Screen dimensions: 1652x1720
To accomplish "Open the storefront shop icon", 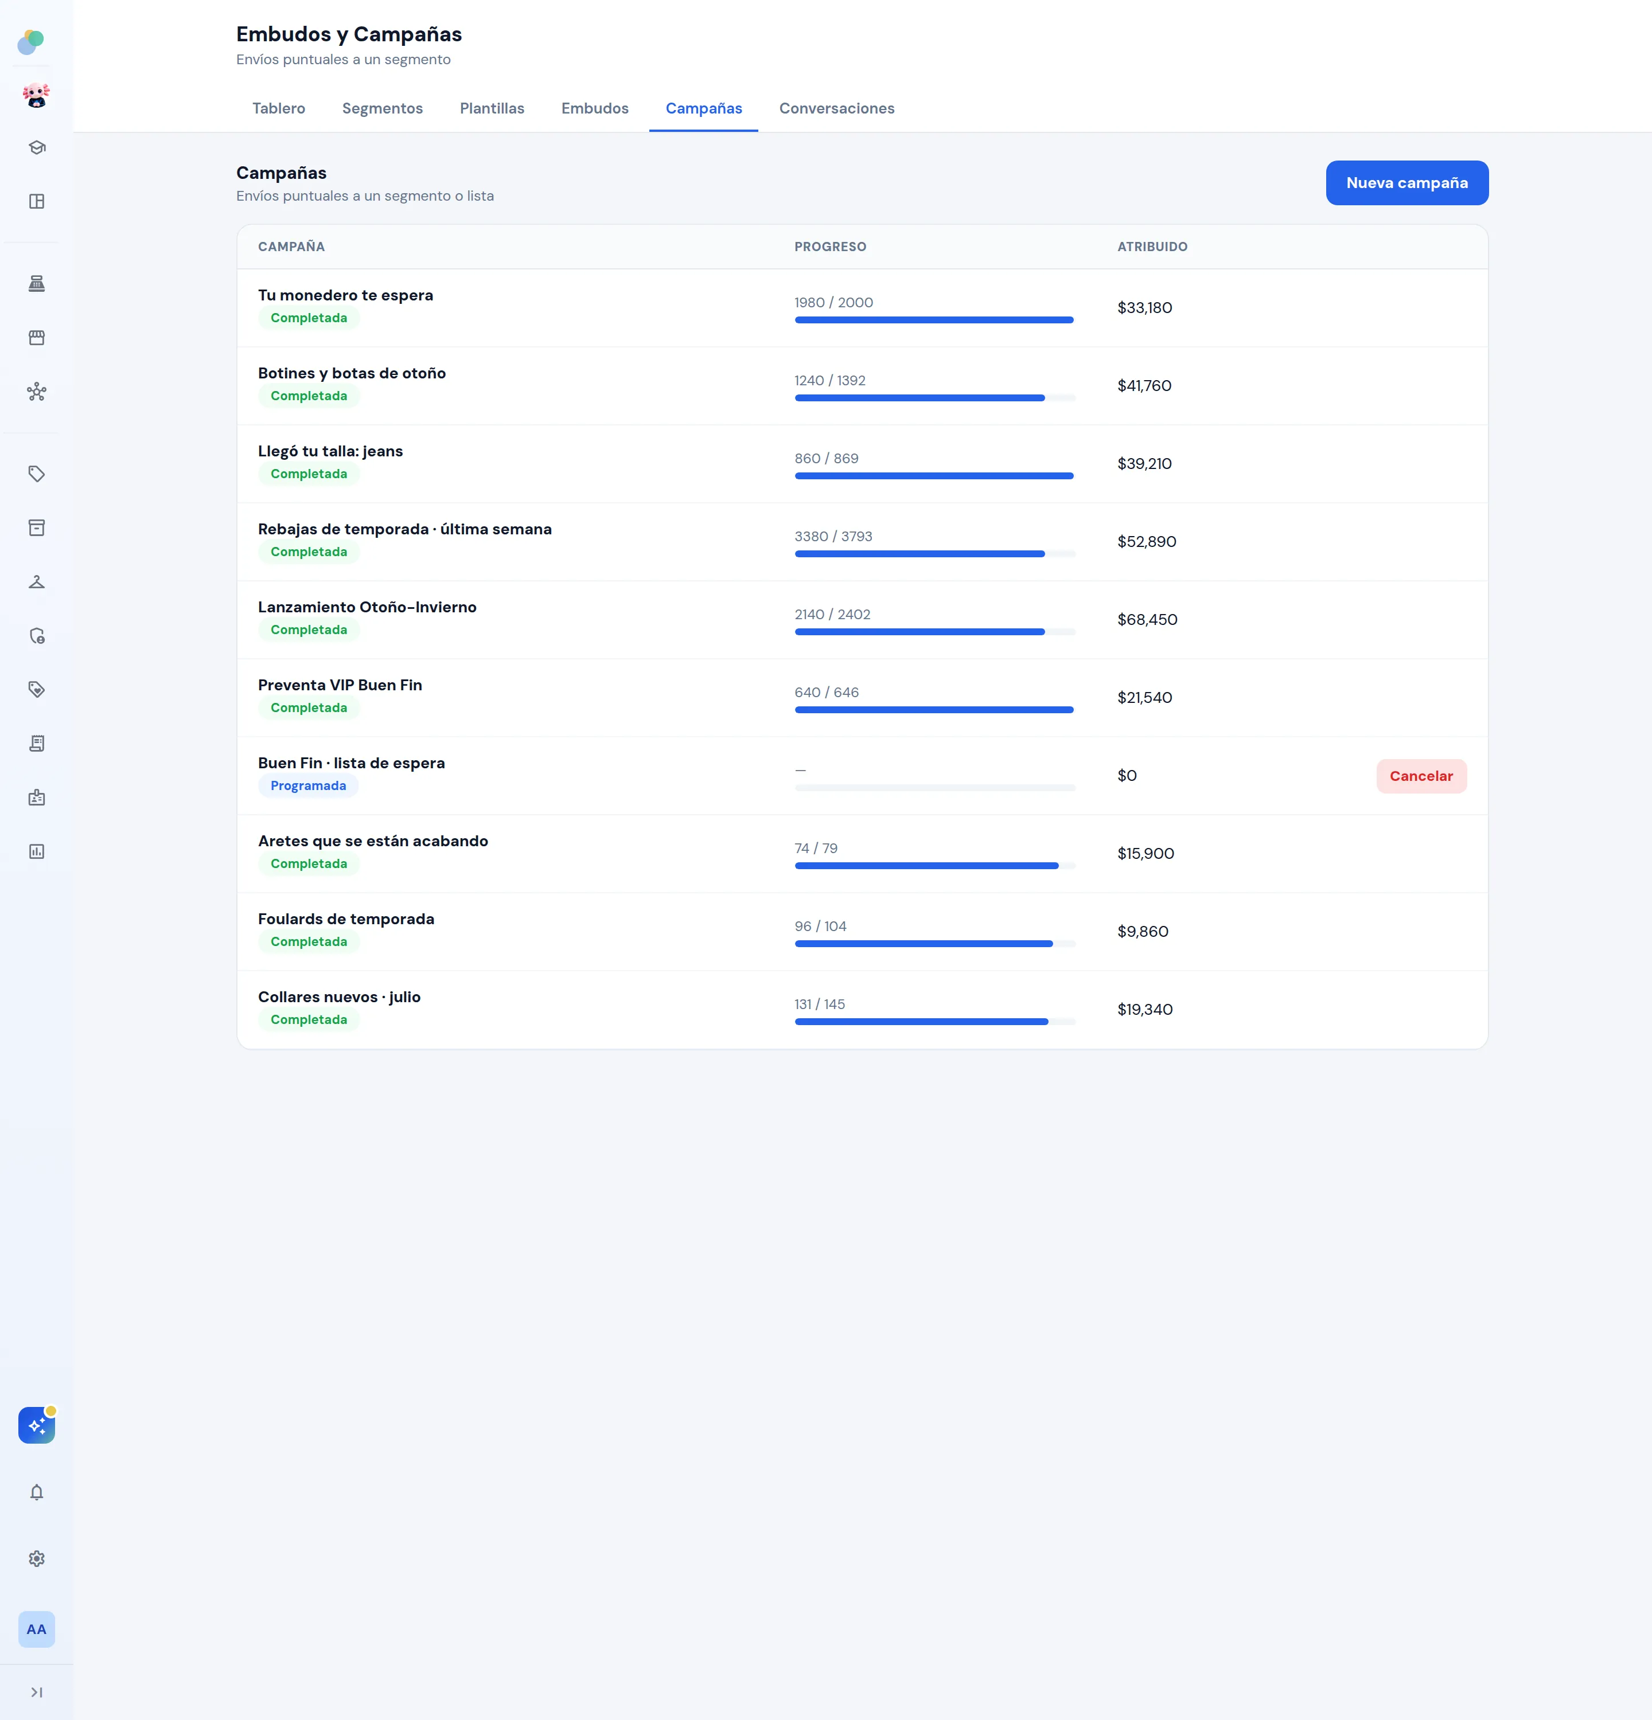I will (37, 338).
